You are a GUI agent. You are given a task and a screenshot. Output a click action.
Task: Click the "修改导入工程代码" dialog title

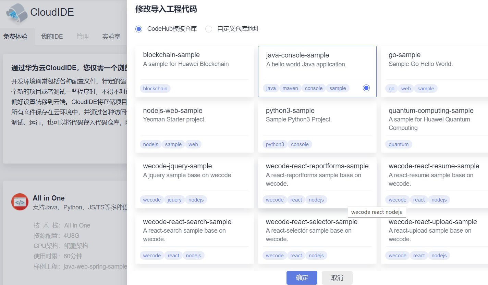(166, 9)
